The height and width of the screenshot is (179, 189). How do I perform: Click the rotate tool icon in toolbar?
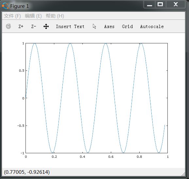[8, 26]
